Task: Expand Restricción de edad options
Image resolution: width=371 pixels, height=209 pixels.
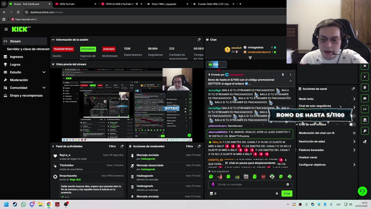Action: (354, 142)
